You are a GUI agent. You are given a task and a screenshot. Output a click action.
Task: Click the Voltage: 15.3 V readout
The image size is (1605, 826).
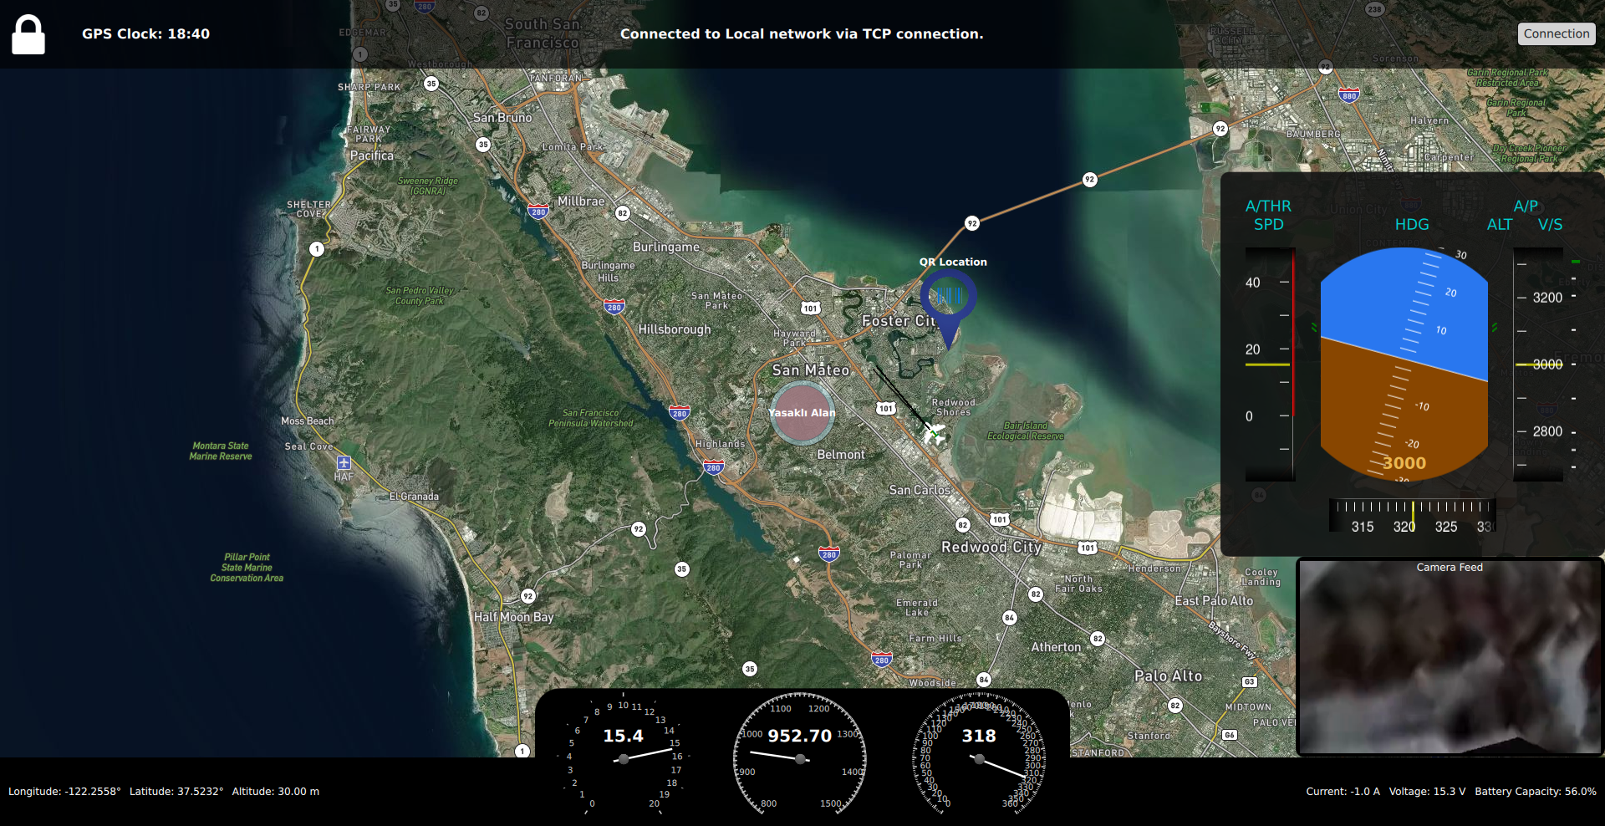coord(1427,791)
